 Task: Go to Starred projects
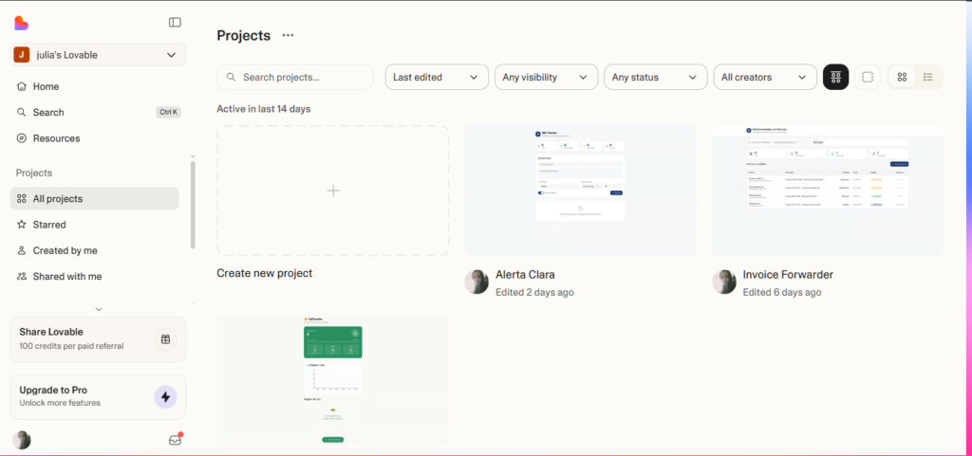(x=49, y=225)
